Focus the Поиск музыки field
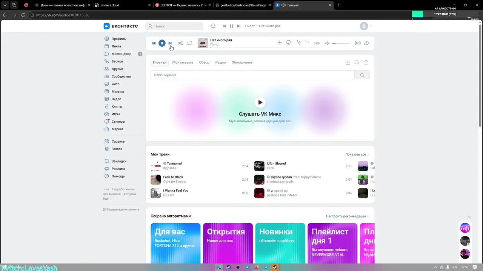This screenshot has height=271, width=483. 252,75
